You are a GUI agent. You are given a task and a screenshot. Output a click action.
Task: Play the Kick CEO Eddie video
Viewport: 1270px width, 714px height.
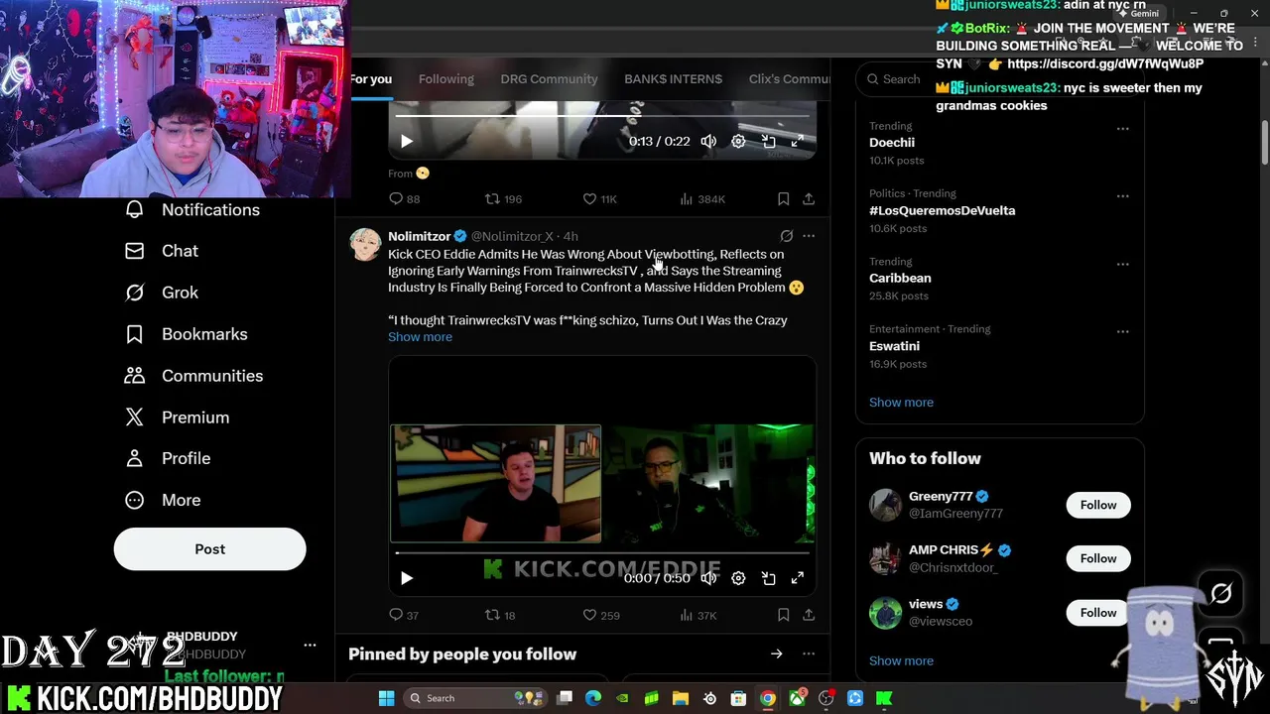[x=406, y=578]
